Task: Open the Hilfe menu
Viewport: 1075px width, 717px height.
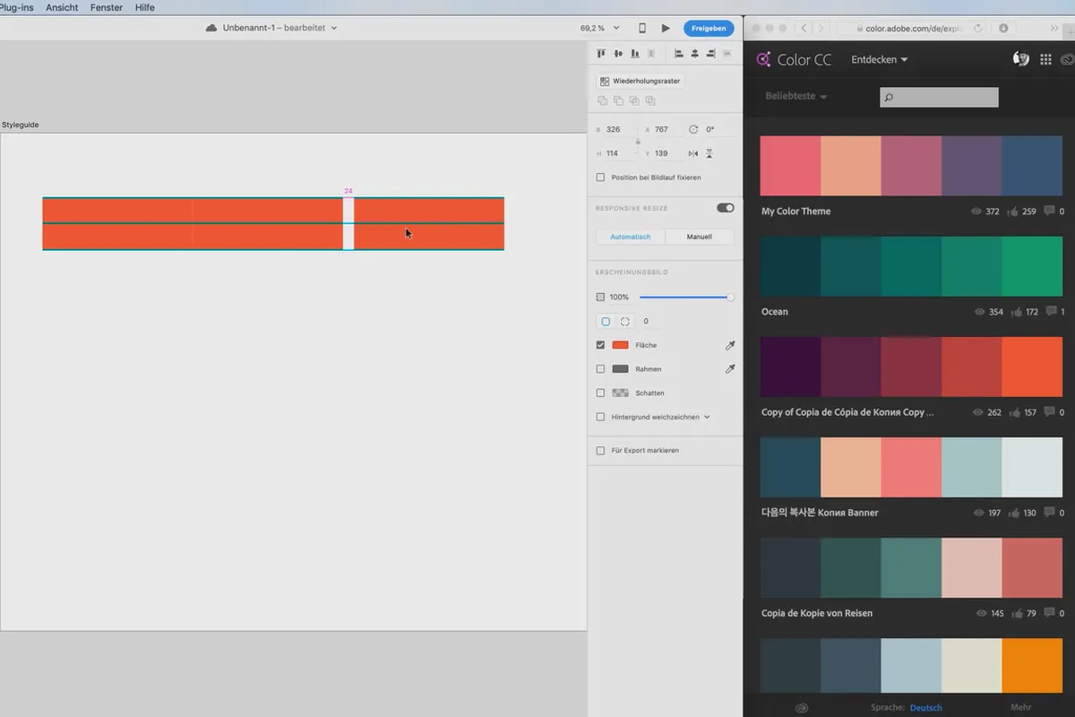Action: tap(145, 7)
